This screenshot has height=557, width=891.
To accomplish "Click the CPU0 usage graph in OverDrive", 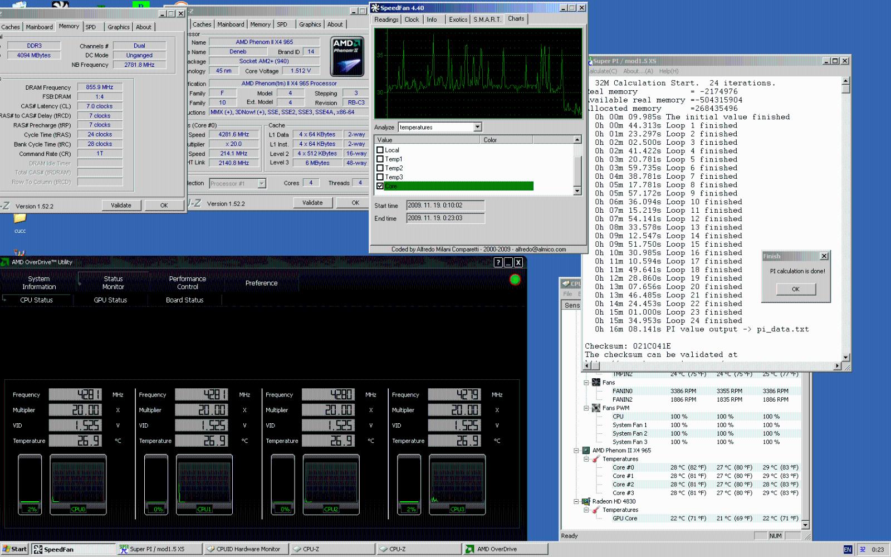I will click(x=78, y=484).
